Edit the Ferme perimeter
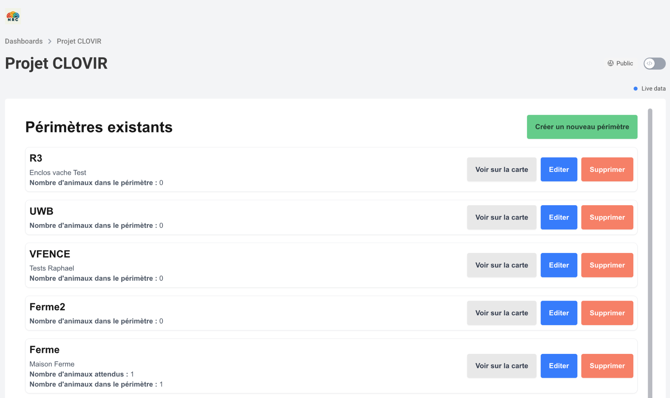This screenshot has width=670, height=398. [558, 366]
